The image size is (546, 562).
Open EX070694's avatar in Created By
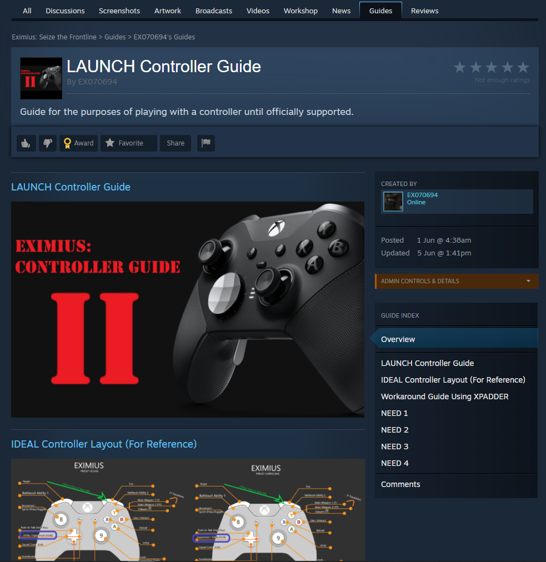click(x=393, y=202)
